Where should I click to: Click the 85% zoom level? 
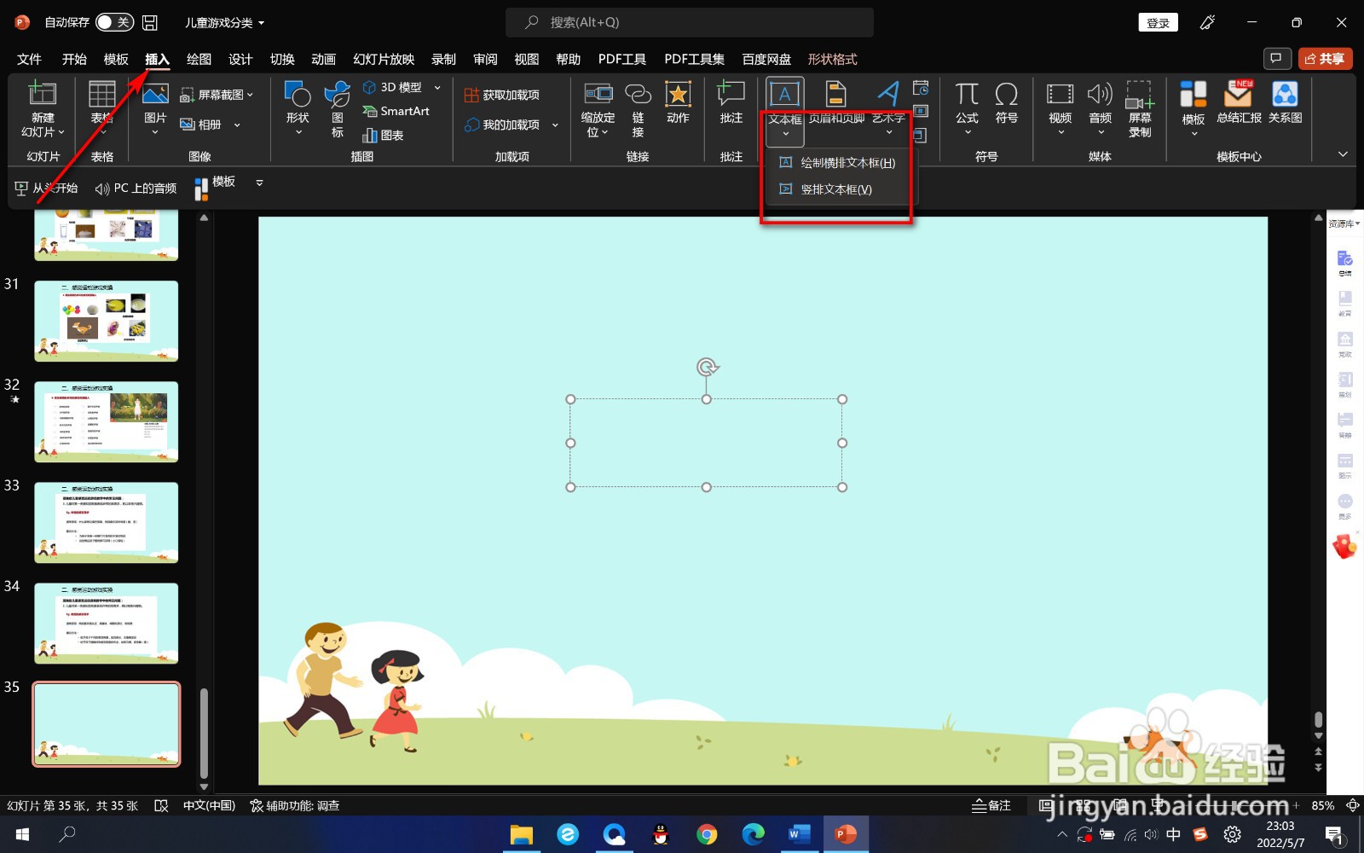coord(1322,805)
